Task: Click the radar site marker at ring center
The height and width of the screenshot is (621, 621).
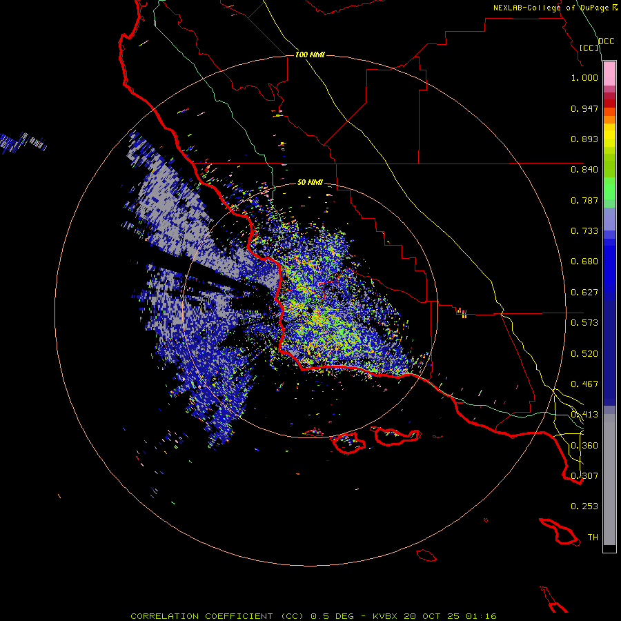Action: pyautogui.click(x=310, y=311)
